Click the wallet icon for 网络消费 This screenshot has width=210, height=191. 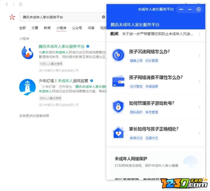[118, 81]
